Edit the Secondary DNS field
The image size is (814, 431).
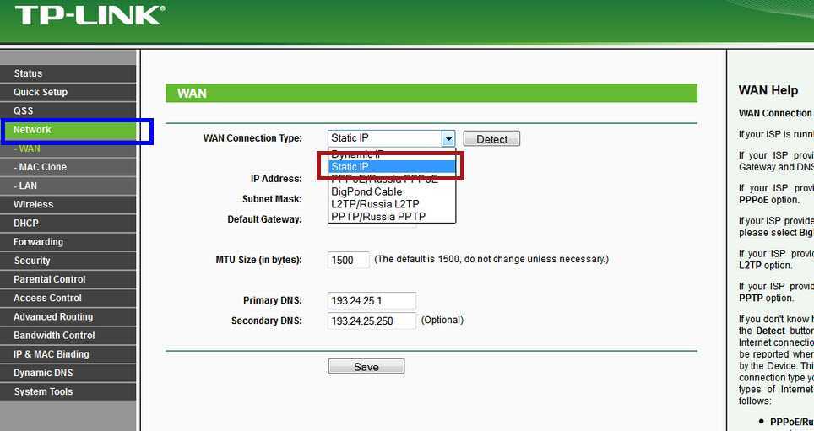pyautogui.click(x=372, y=321)
